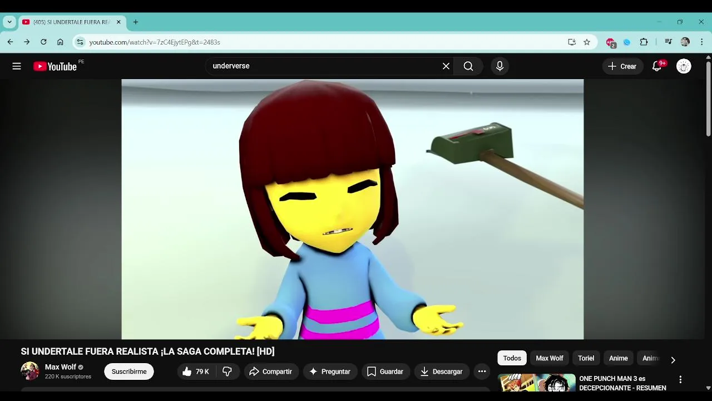
Task: Click the Crear create button
Action: tap(622, 66)
